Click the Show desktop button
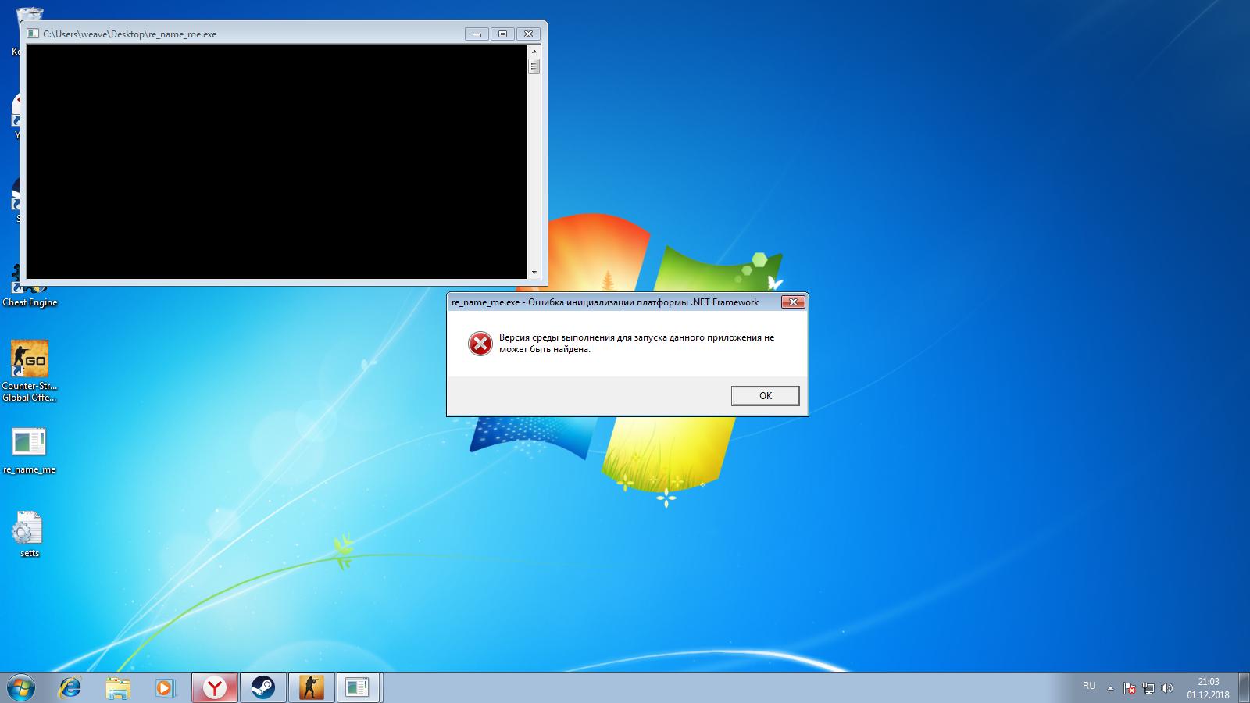The image size is (1250, 703). (1244, 688)
